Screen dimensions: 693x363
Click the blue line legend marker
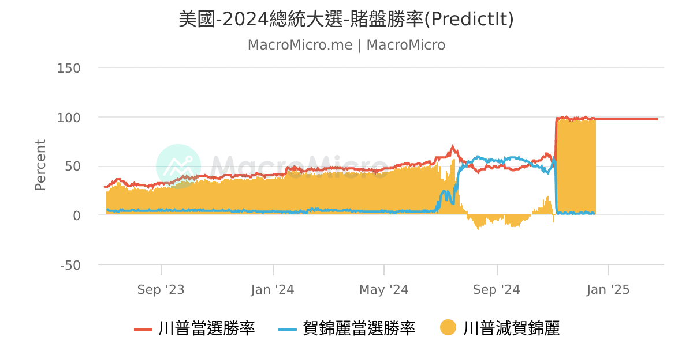click(x=288, y=329)
